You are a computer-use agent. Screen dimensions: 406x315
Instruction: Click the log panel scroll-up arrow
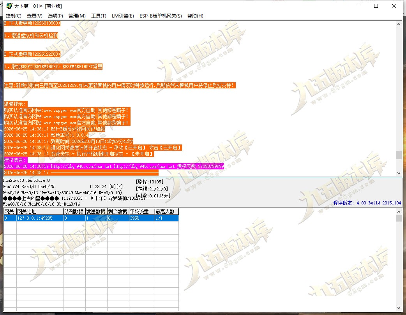[x=399, y=24]
